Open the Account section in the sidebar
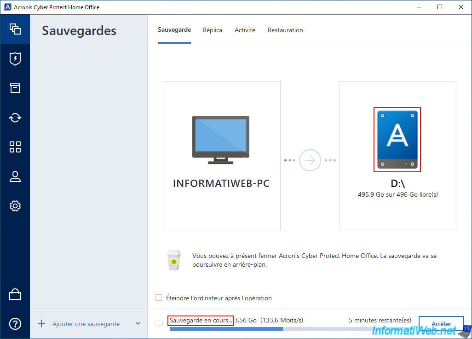The width and height of the screenshot is (472, 339). [15, 176]
